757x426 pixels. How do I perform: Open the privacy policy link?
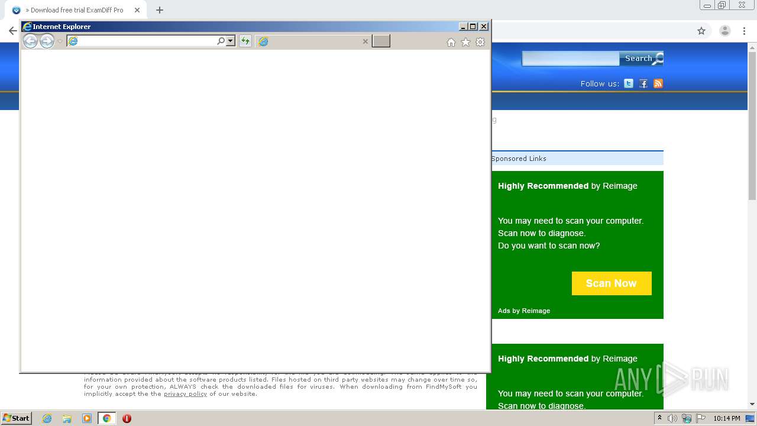pyautogui.click(x=185, y=394)
